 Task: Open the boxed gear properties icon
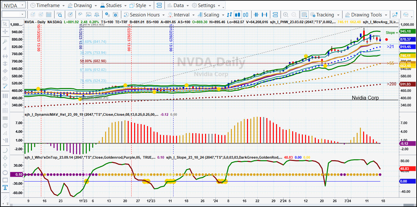116,15
